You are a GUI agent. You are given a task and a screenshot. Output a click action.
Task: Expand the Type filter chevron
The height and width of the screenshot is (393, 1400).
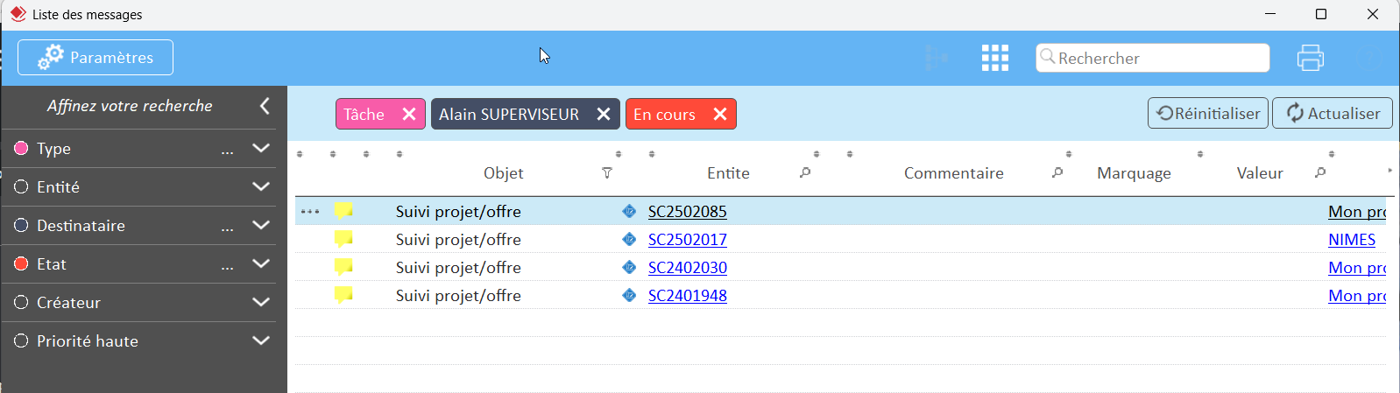pyautogui.click(x=261, y=148)
